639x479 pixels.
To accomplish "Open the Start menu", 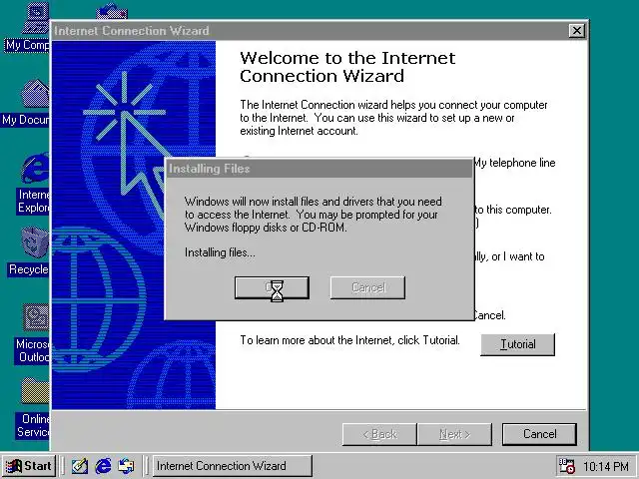I will coord(29,466).
